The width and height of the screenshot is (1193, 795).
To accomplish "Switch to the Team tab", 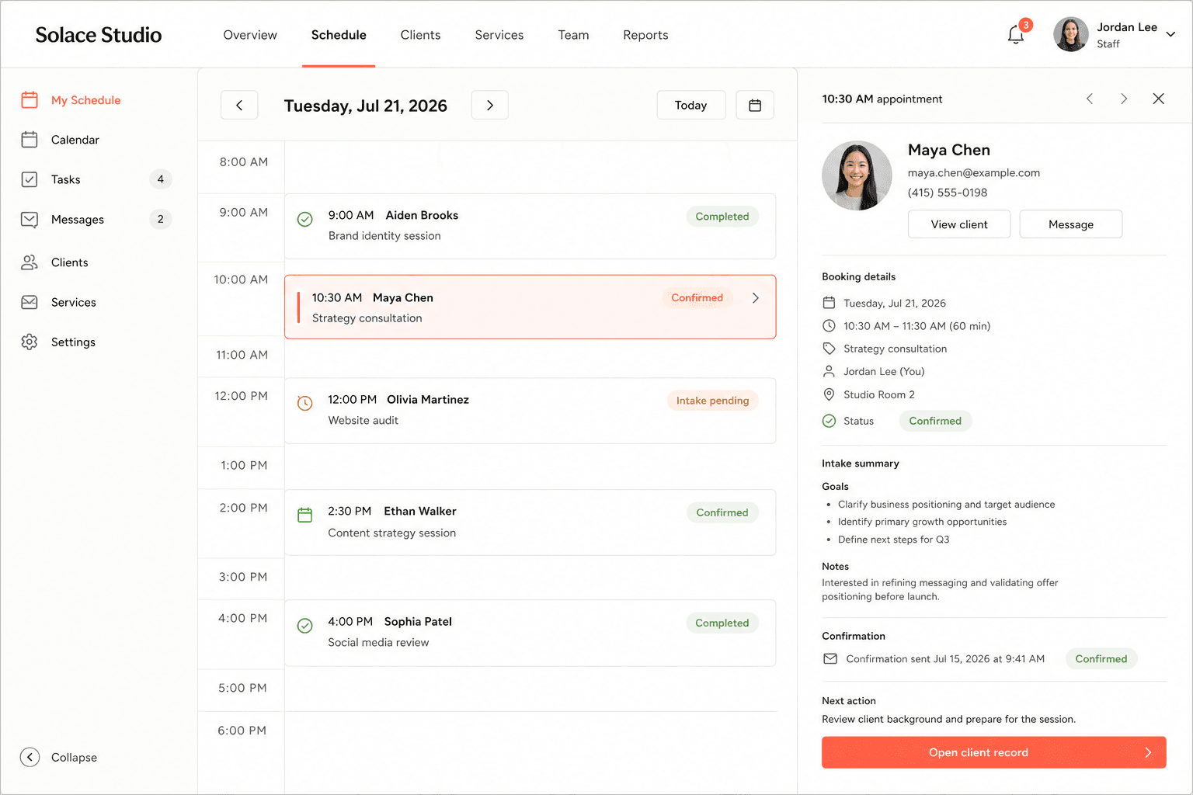I will 573,35.
